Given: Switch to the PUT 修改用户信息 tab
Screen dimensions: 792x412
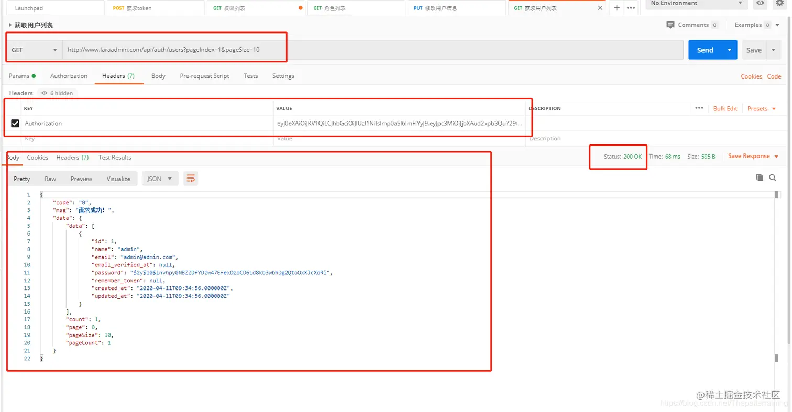Looking at the screenshot, I should point(456,8).
